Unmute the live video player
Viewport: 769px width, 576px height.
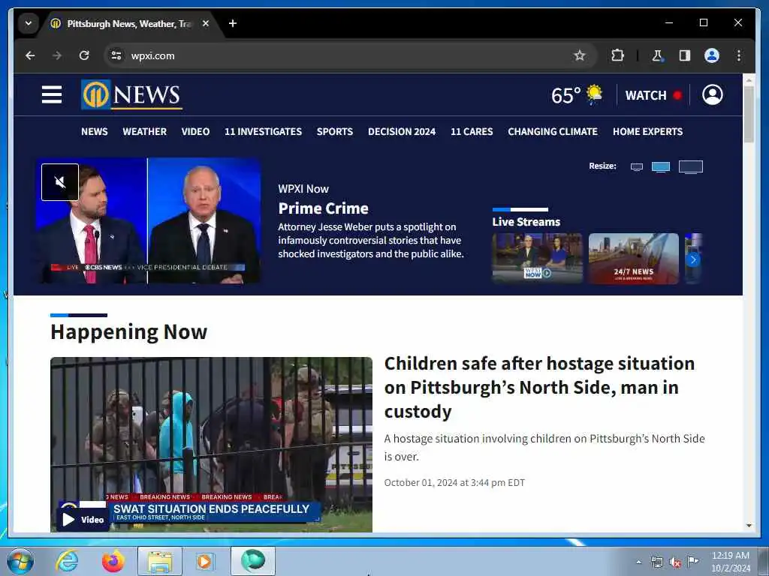(60, 182)
